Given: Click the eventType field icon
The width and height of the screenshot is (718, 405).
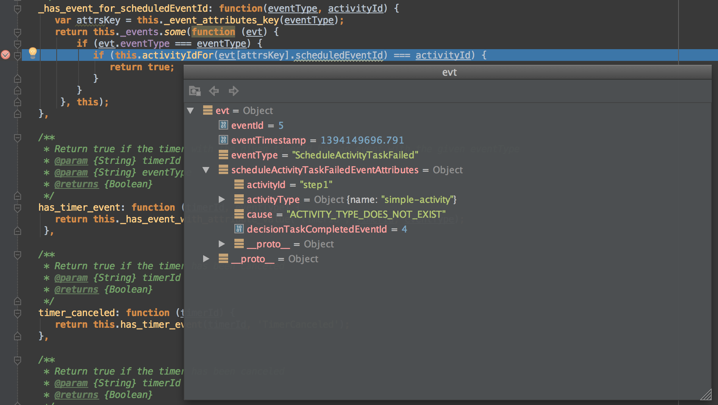Looking at the screenshot, I should coord(223,155).
